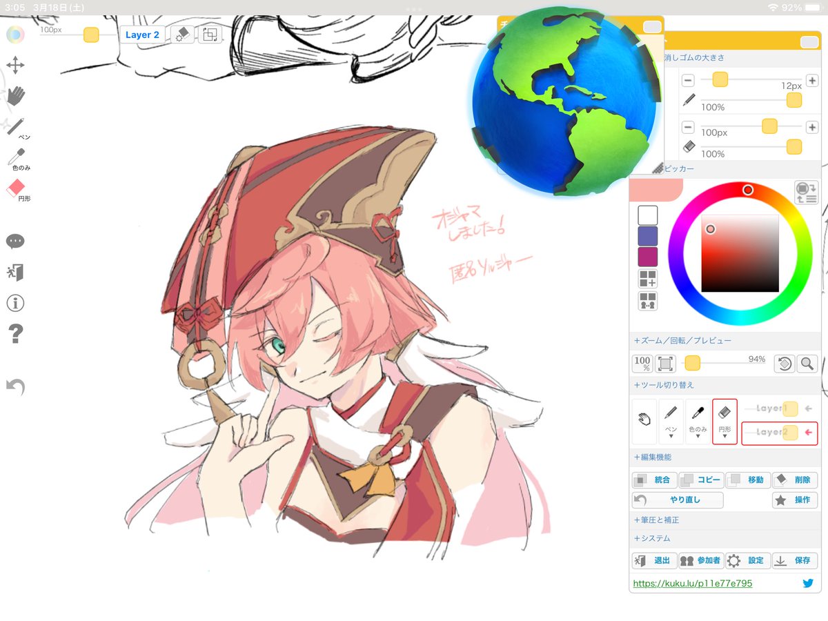Select the blue-purple color swatch
The image size is (828, 621).
point(648,236)
